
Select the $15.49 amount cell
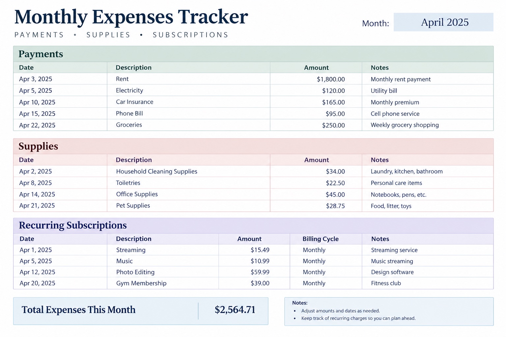(254, 250)
